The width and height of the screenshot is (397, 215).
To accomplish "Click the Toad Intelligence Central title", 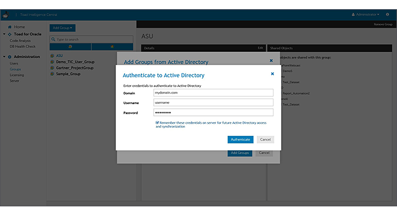I will 39,15.
